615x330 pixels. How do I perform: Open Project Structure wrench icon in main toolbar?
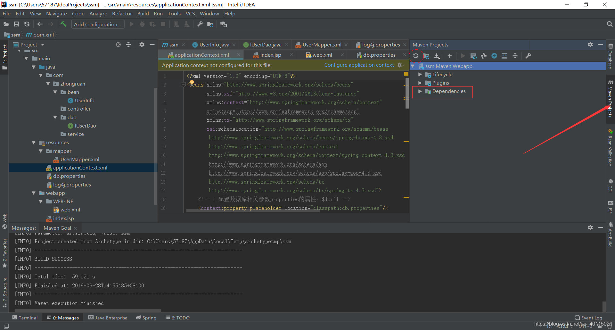click(x=200, y=24)
